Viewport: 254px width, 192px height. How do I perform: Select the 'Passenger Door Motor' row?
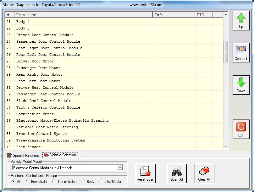[114, 68]
